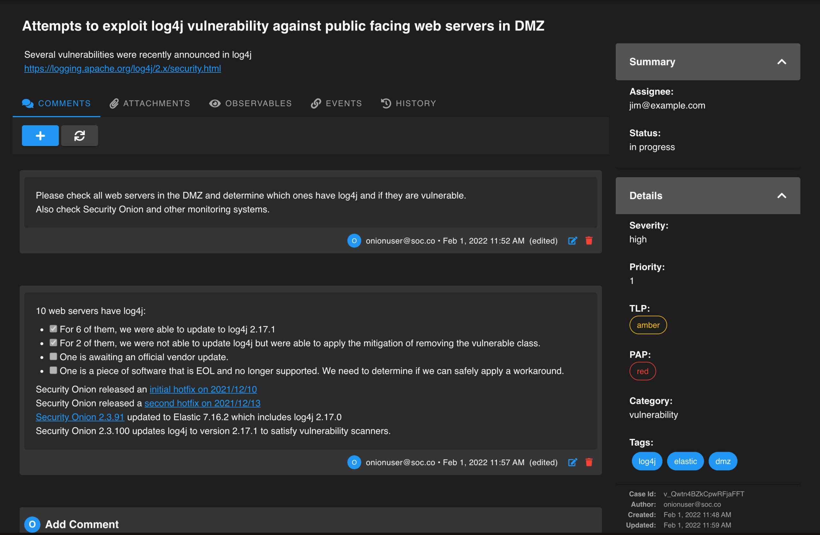Switch to the Observables tab
Image resolution: width=820 pixels, height=535 pixels.
pyautogui.click(x=250, y=103)
